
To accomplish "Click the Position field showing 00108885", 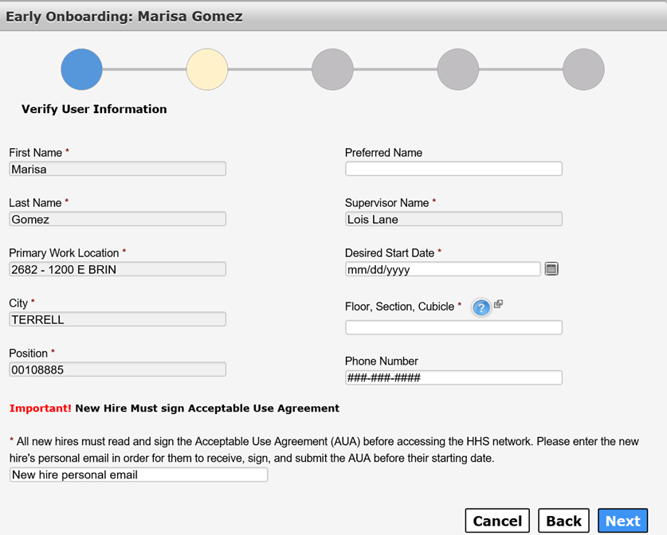I will click(117, 369).
